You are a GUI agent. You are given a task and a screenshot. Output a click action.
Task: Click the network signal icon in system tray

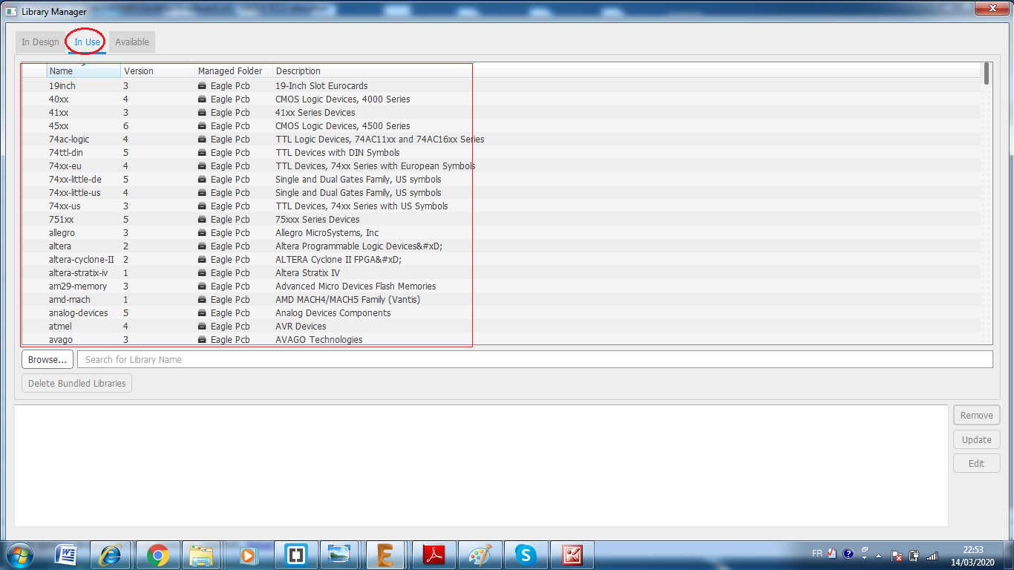point(932,555)
